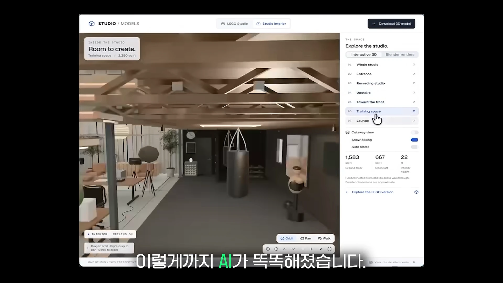Image resolution: width=503 pixels, height=283 pixels.
Task: Click the STUDIO cube logo icon
Action: pos(91,24)
